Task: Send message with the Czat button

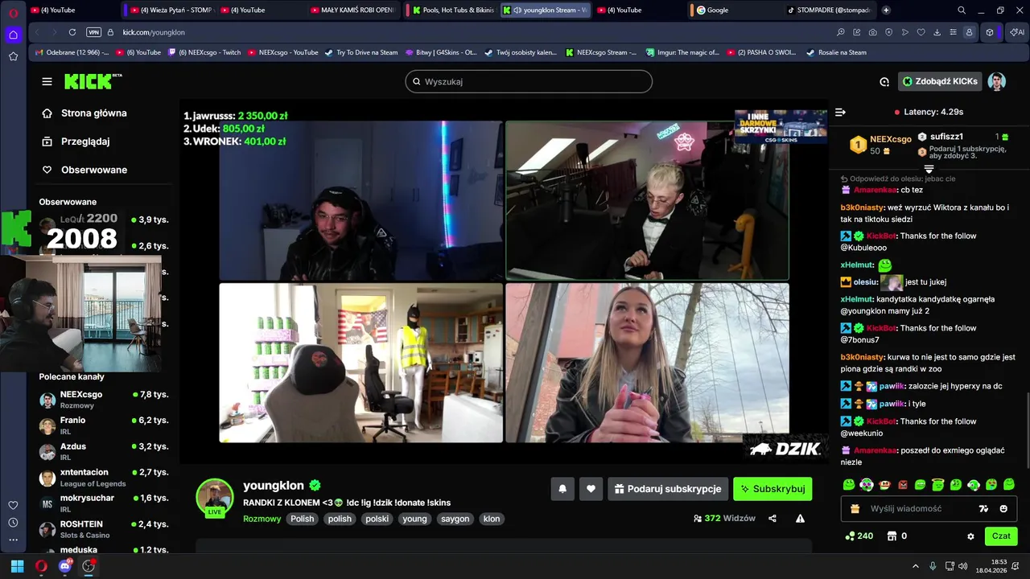Action: pyautogui.click(x=1001, y=536)
